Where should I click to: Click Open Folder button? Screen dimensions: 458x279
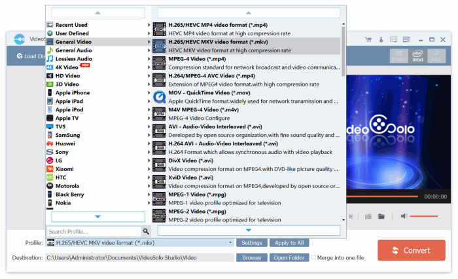[289, 257]
